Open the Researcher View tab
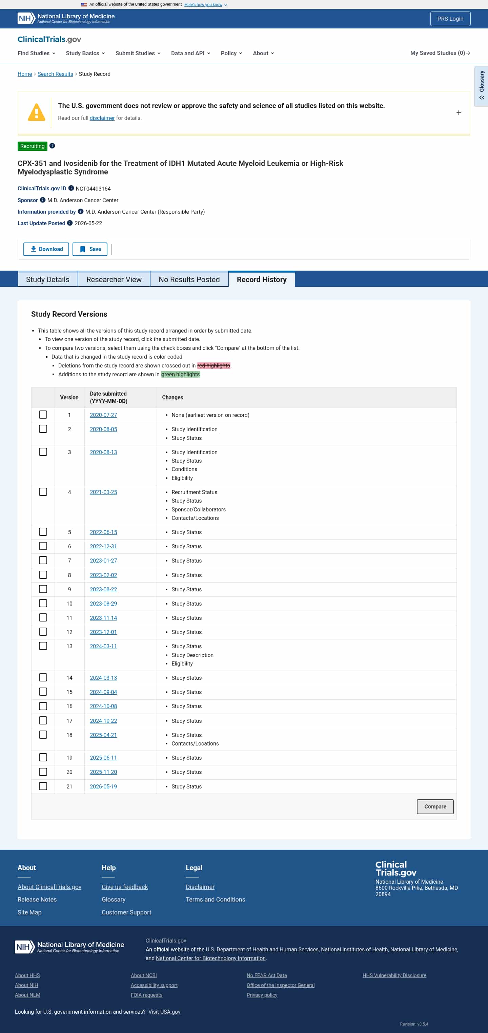488x1033 pixels. (x=114, y=279)
